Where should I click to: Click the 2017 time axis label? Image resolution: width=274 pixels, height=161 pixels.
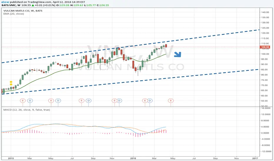pyautogui.click(x=255, y=158)
